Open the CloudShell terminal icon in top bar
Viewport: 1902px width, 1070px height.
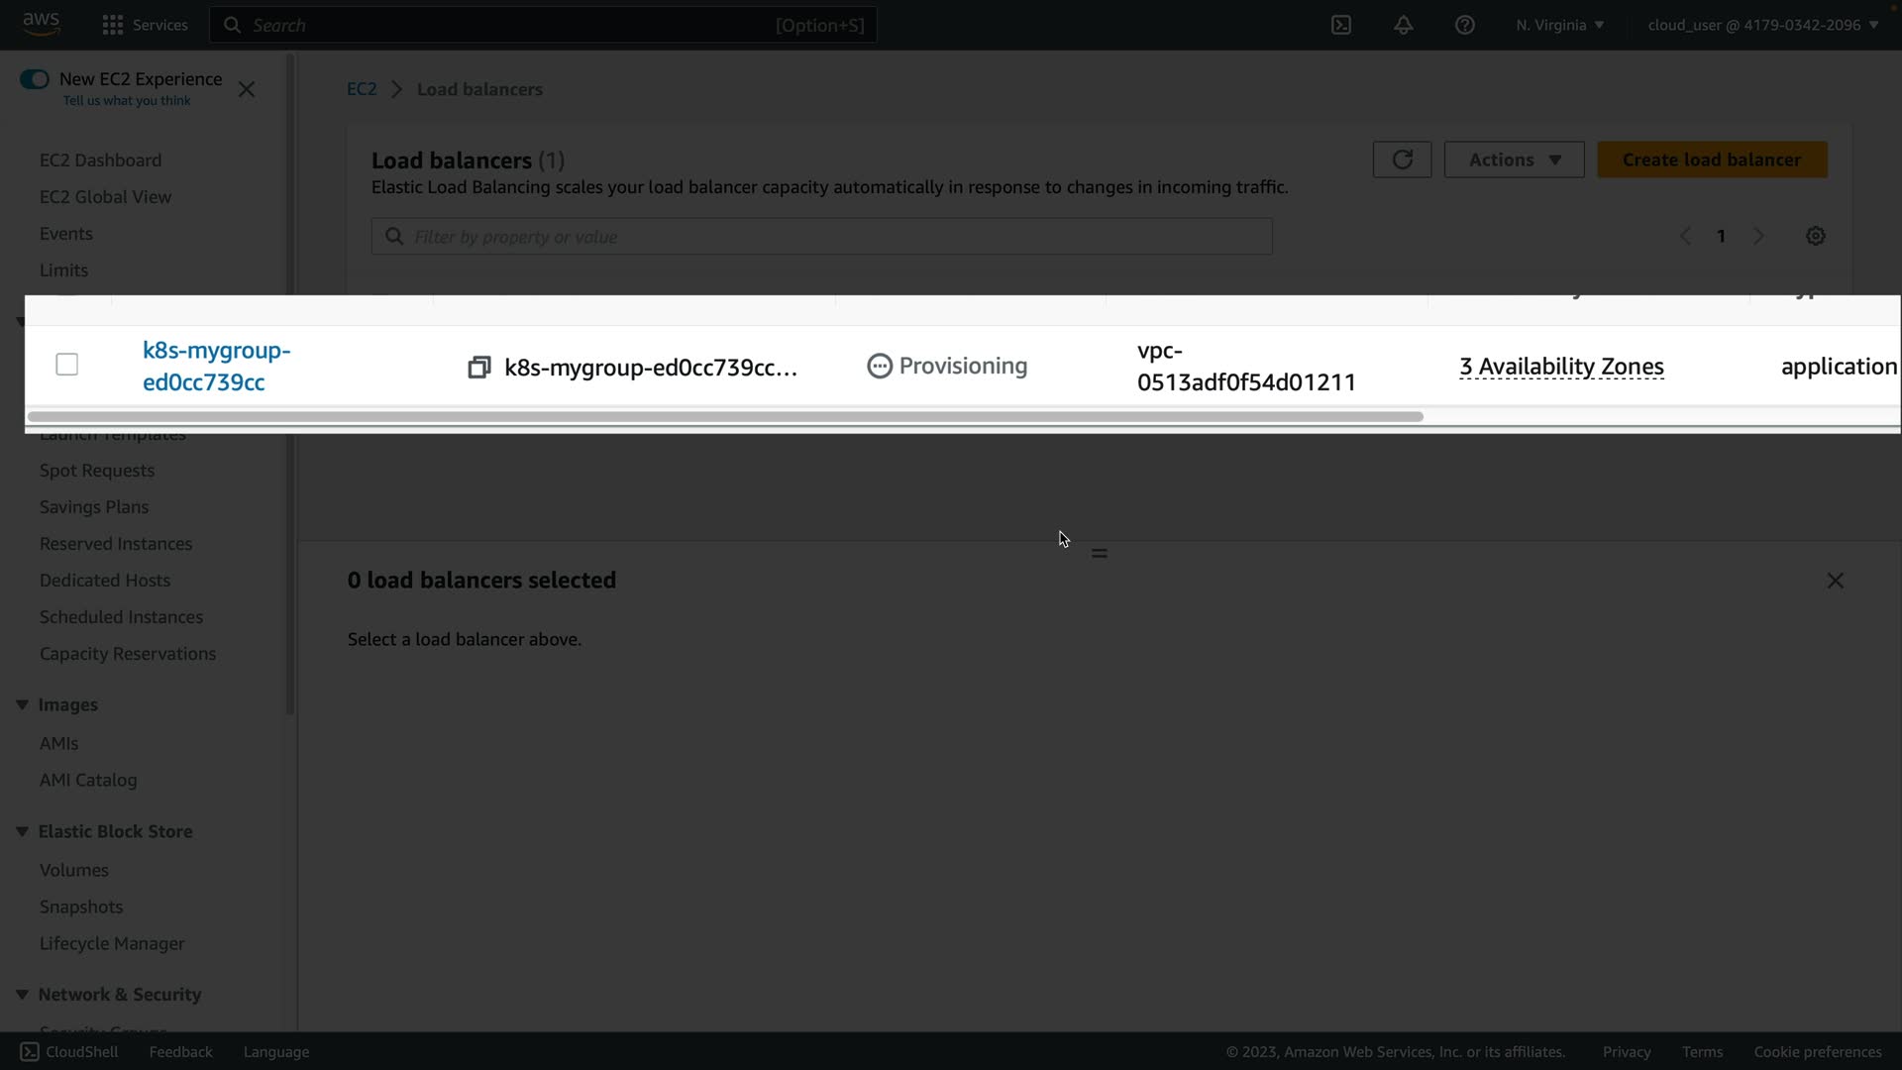1341,25
